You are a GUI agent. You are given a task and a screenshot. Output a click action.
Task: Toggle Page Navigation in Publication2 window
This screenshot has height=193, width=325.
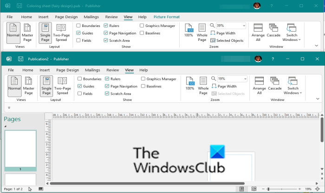107,86
